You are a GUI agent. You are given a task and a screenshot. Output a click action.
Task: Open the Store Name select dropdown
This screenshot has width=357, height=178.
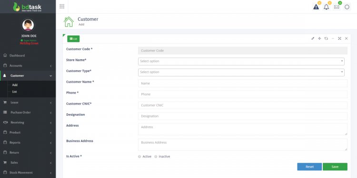coord(241,61)
